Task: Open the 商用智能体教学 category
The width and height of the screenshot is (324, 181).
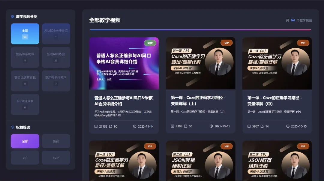Action: [x=56, y=81]
